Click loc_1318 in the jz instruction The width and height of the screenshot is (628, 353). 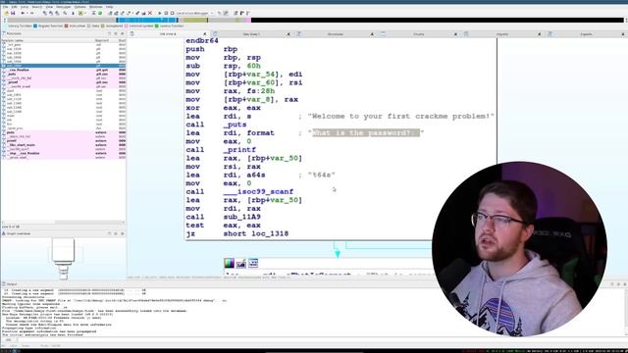[270, 233]
